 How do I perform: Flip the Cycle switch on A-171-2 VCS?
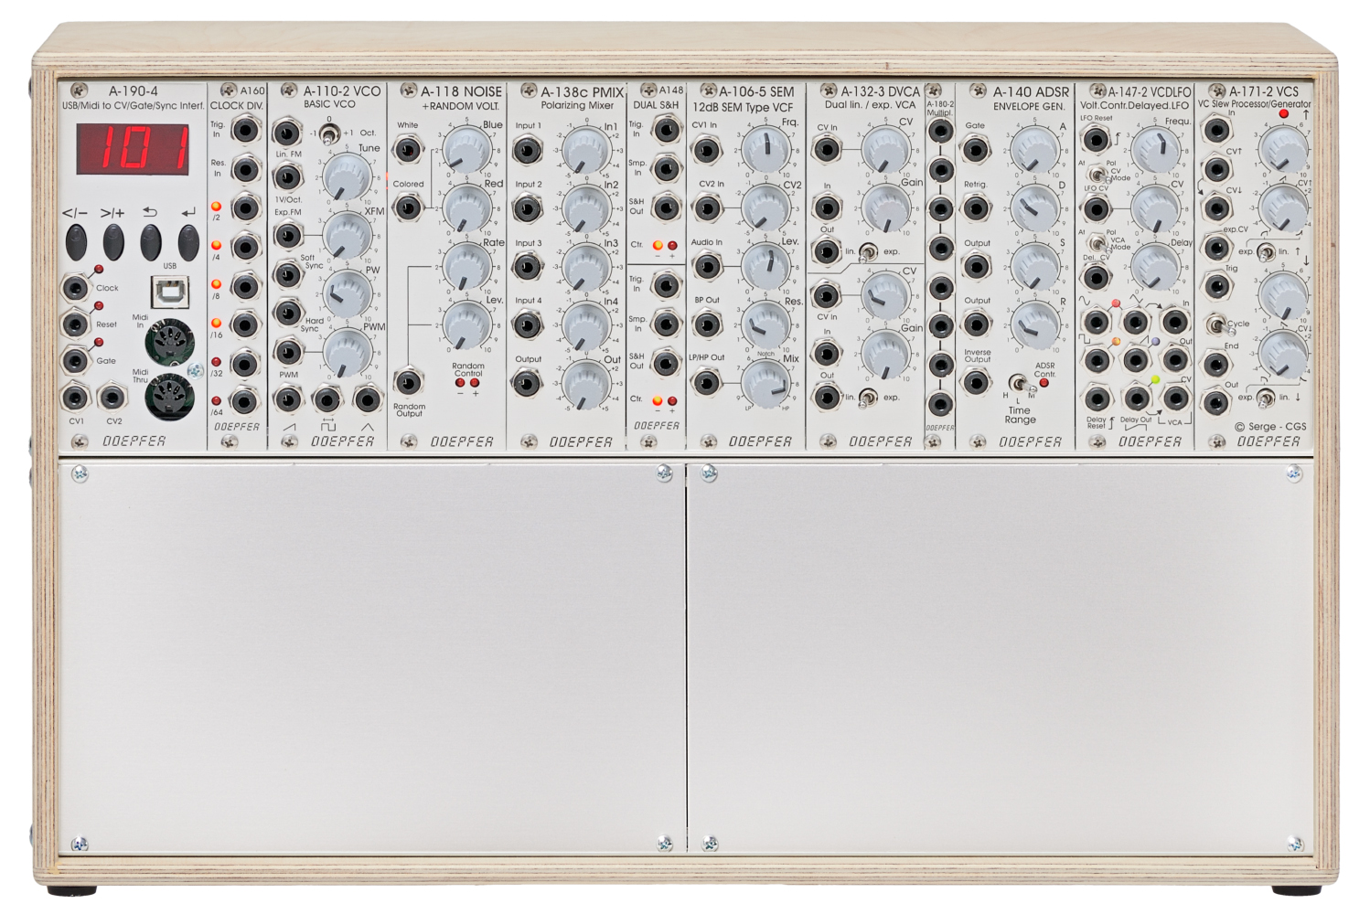coord(1216,324)
